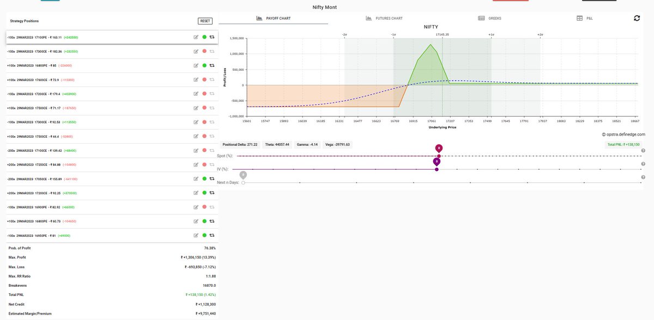654x320 pixels.
Task: Click the Estimated Margin ₹+9,751,440 value
Action: [x=205, y=313]
